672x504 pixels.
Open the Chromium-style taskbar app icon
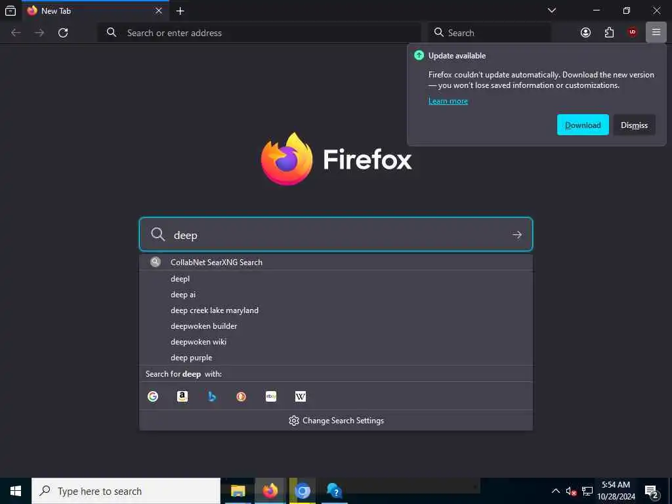tap(302, 491)
